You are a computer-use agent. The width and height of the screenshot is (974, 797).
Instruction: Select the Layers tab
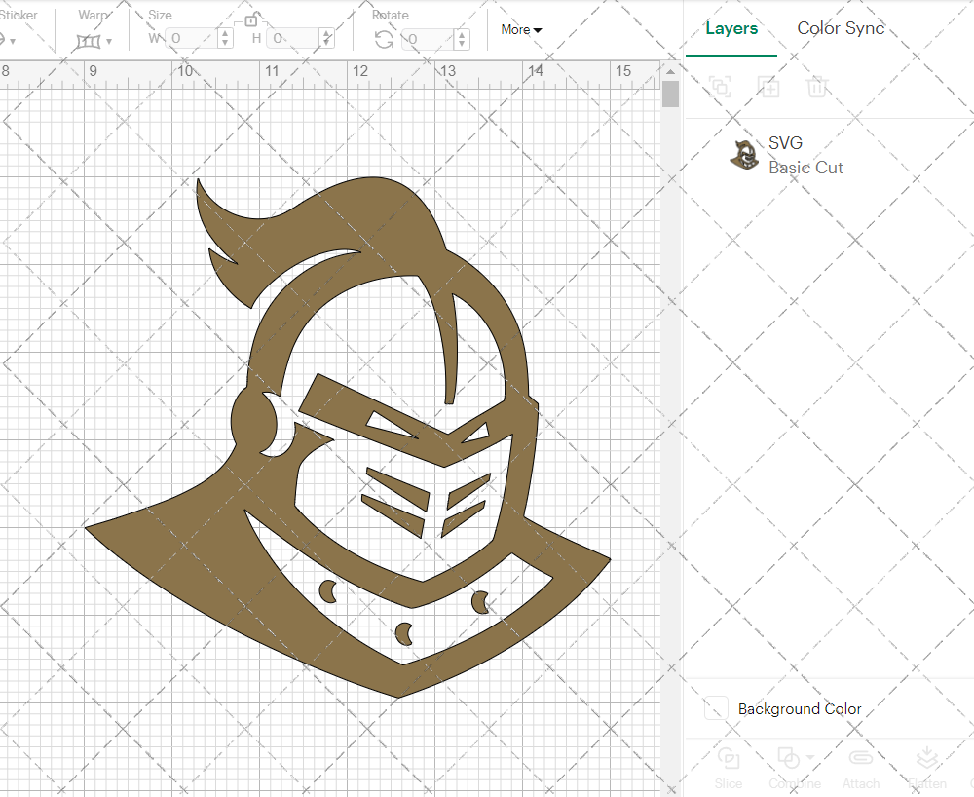point(731,28)
